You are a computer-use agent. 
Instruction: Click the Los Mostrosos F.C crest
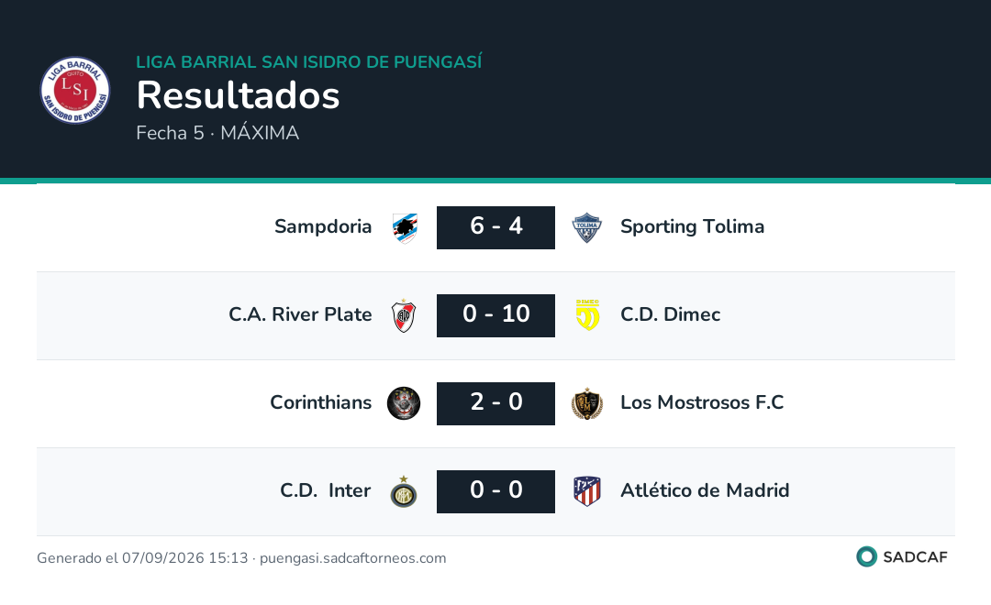coord(587,403)
